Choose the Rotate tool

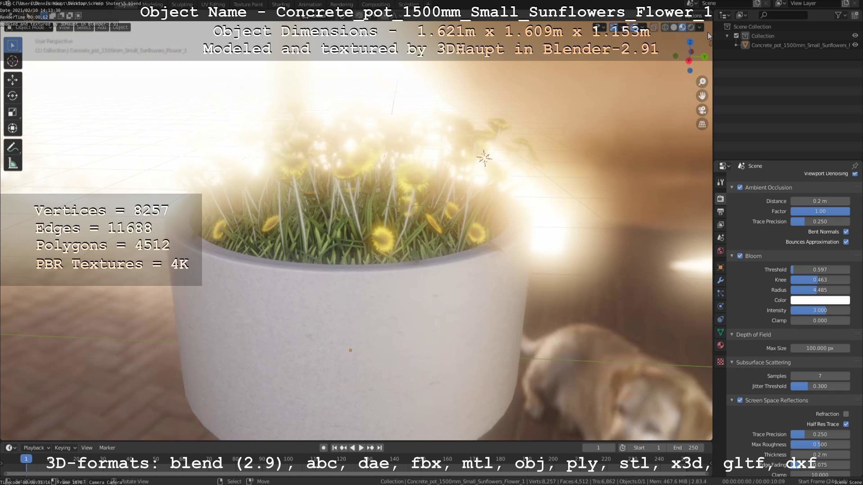click(13, 96)
